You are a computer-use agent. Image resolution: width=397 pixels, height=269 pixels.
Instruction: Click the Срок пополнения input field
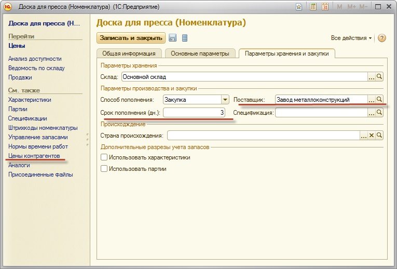pos(195,112)
